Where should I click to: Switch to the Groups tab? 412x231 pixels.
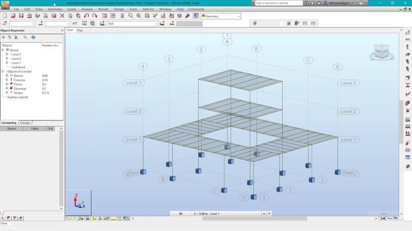pos(25,123)
